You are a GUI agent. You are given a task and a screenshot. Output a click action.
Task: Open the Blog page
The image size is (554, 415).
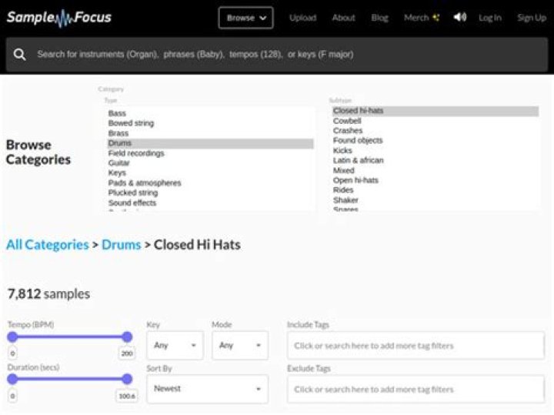point(380,18)
